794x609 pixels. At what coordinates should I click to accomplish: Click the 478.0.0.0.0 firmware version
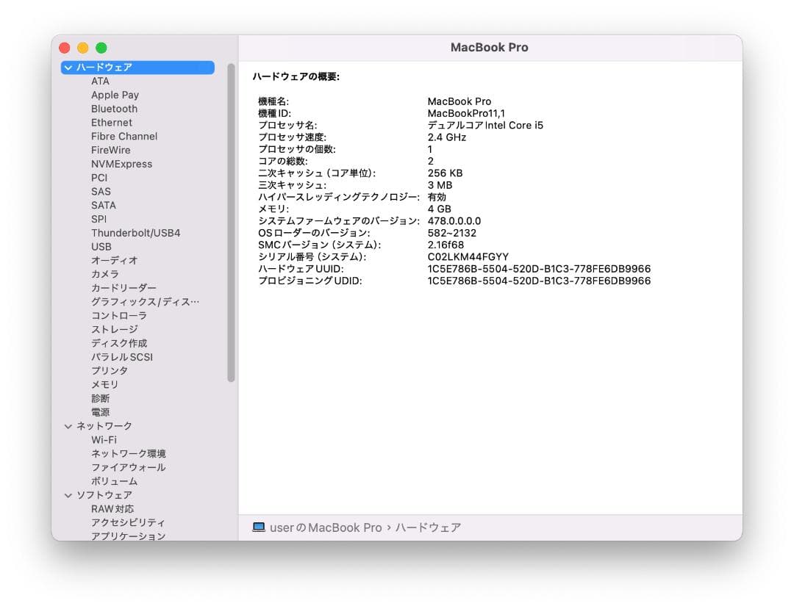(454, 221)
